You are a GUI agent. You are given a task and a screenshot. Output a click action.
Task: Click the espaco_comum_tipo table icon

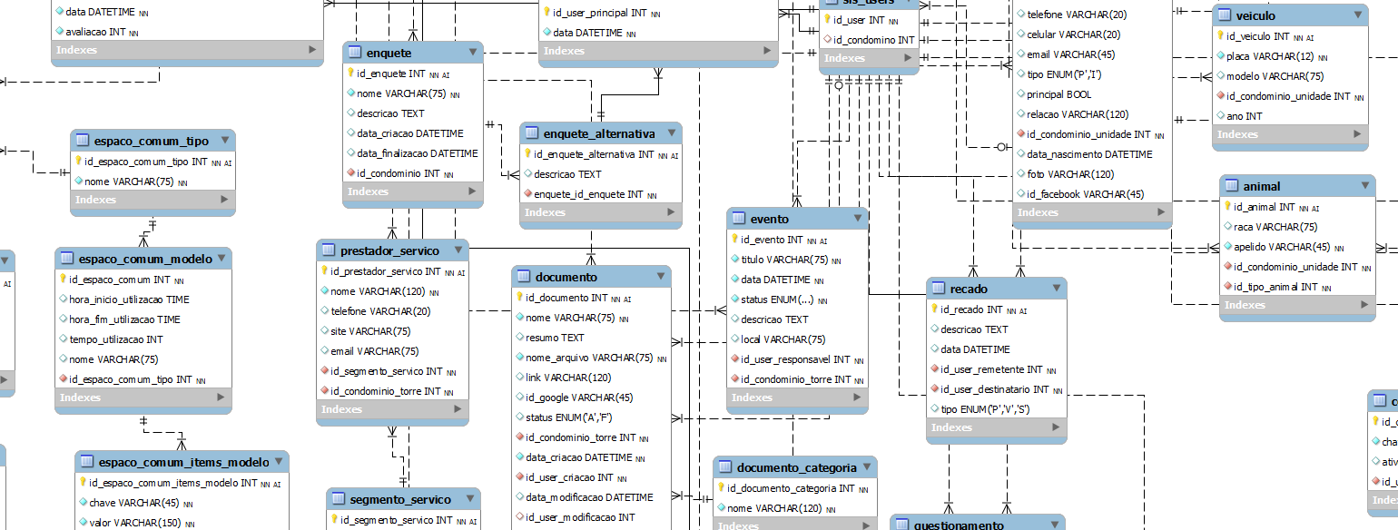pyautogui.click(x=83, y=141)
